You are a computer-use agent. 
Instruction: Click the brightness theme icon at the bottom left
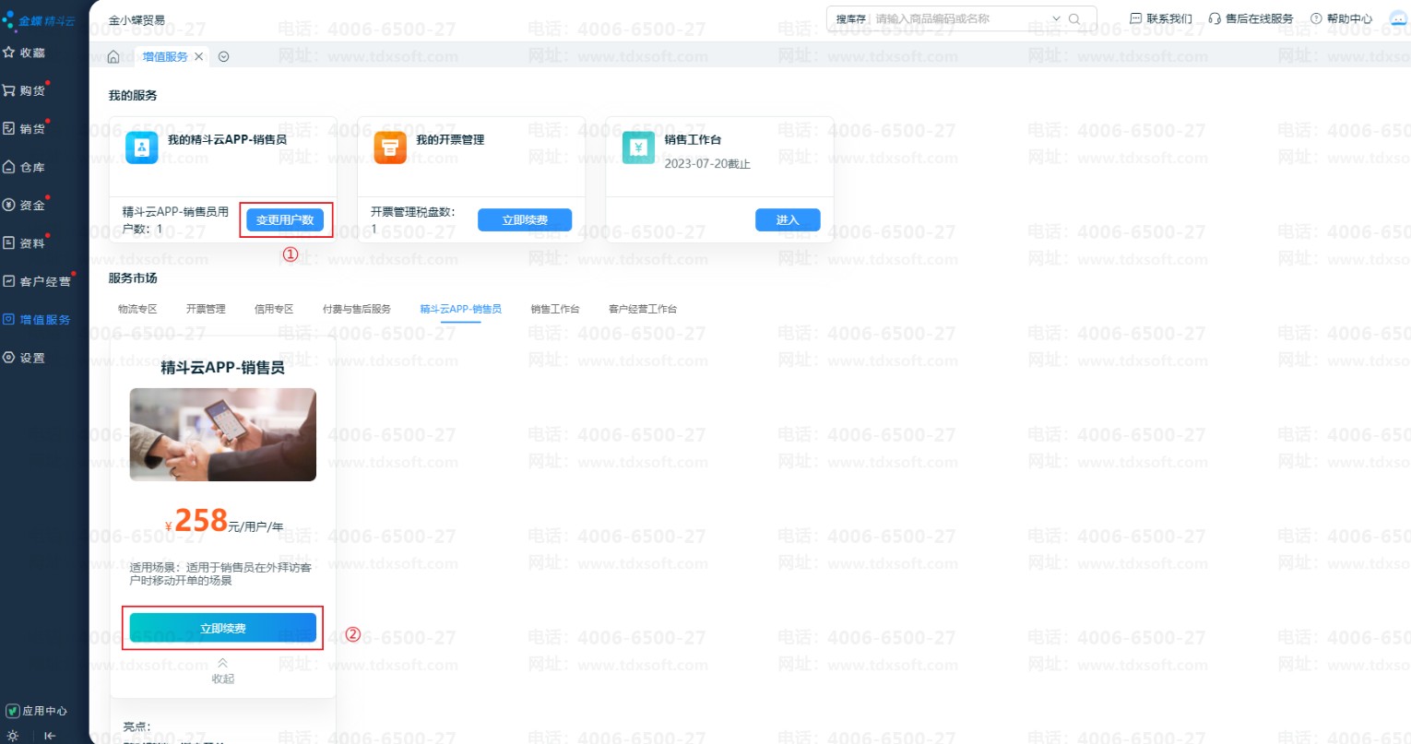[x=13, y=736]
